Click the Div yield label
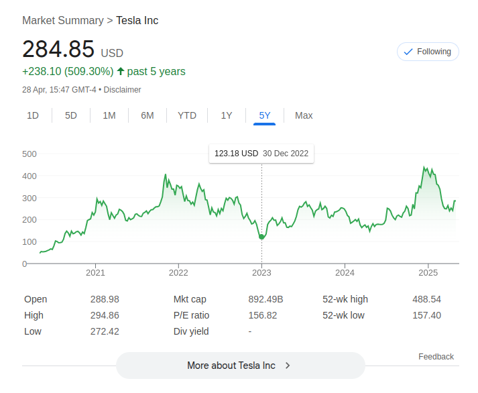The height and width of the screenshot is (393, 478). point(191,331)
